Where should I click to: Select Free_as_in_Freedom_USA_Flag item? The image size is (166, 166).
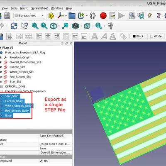pyautogui.click(x=25, y=53)
